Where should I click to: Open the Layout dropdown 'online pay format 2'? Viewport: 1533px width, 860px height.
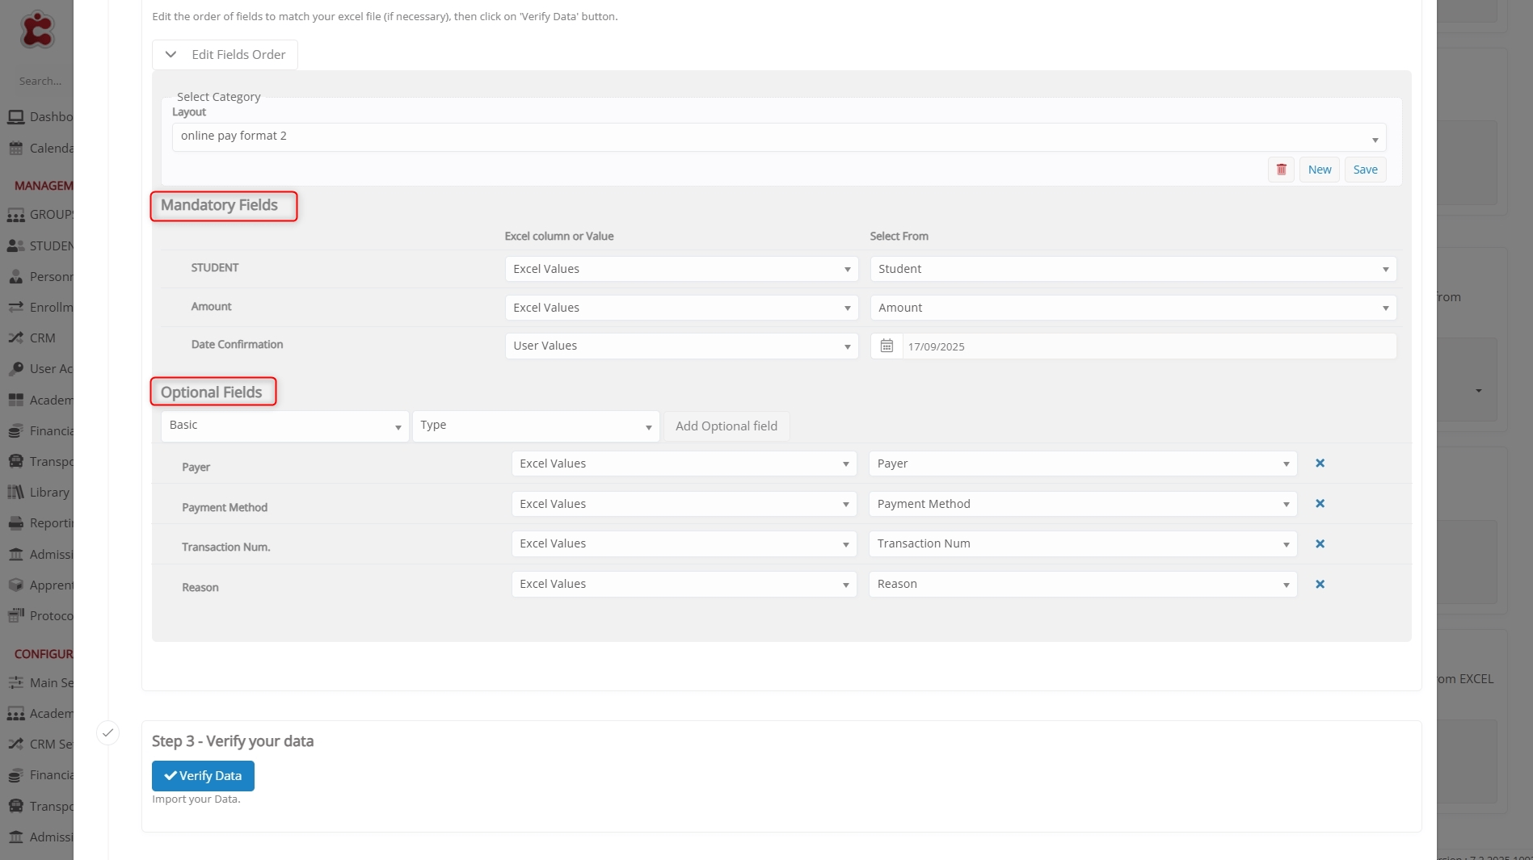778,136
